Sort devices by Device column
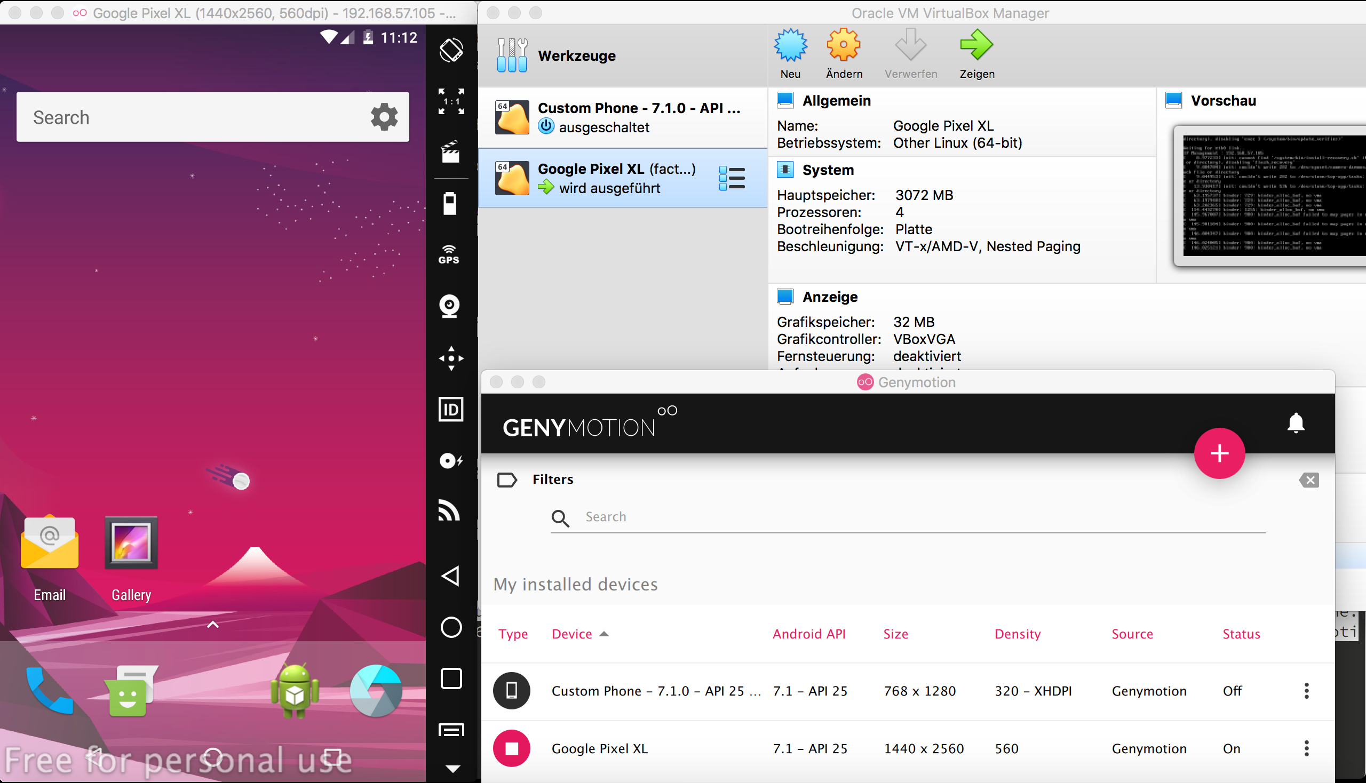1366x783 pixels. click(x=580, y=634)
